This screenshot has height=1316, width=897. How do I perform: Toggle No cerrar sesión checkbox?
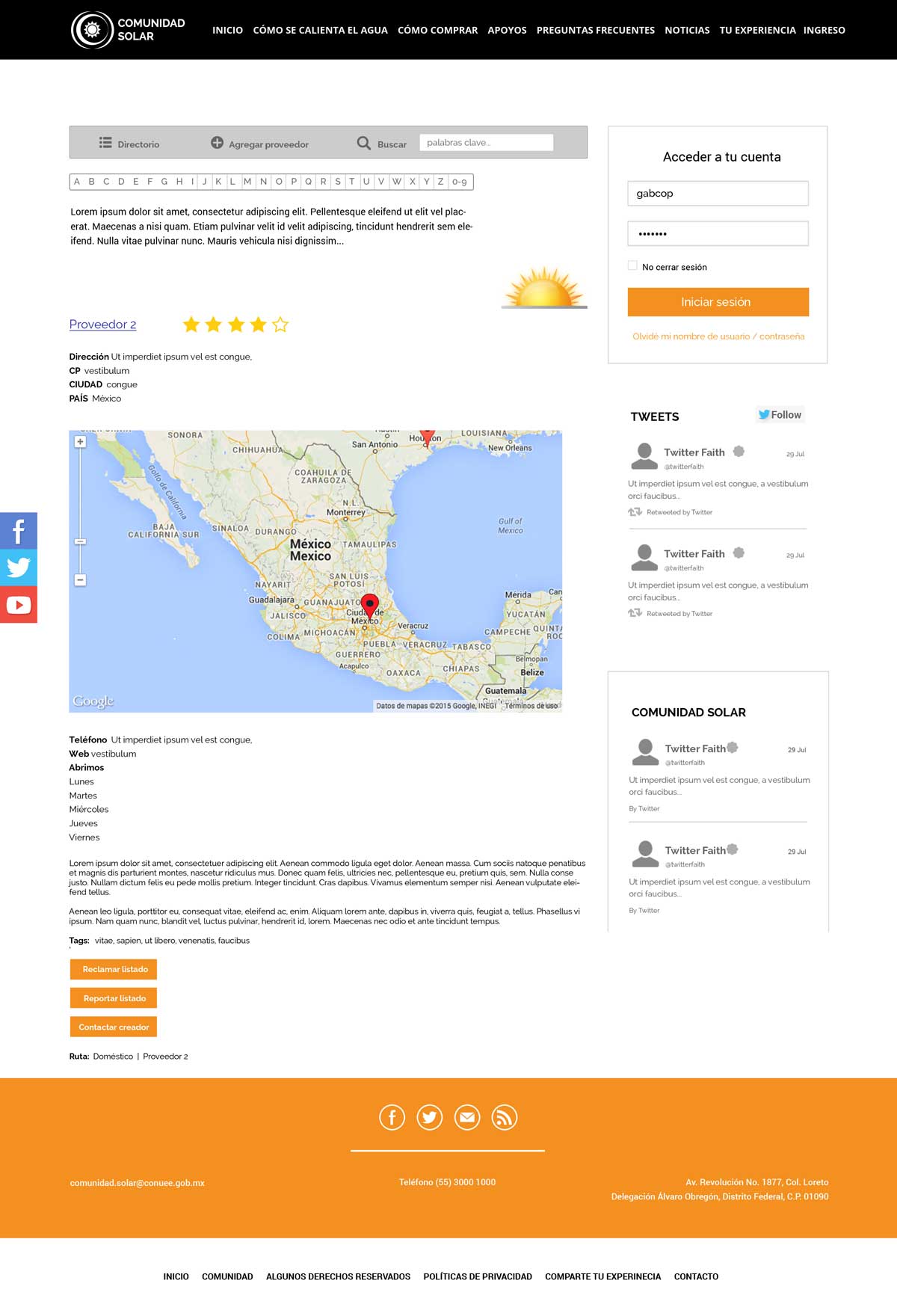632,265
